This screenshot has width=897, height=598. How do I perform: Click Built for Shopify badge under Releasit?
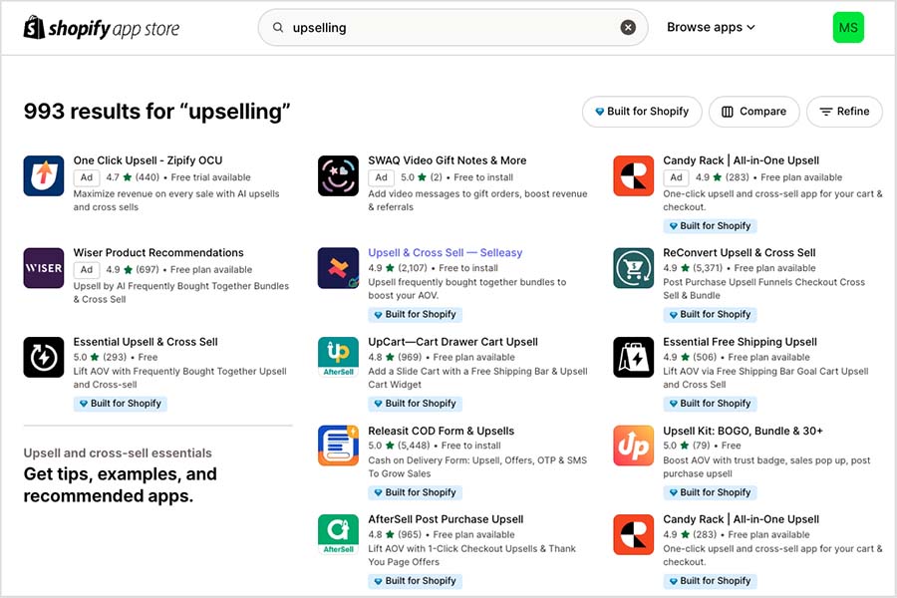tap(416, 492)
